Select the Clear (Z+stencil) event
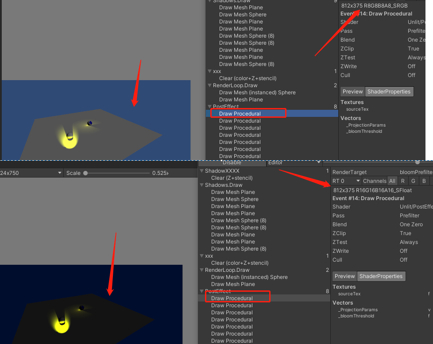433x344 pixels. click(232, 178)
